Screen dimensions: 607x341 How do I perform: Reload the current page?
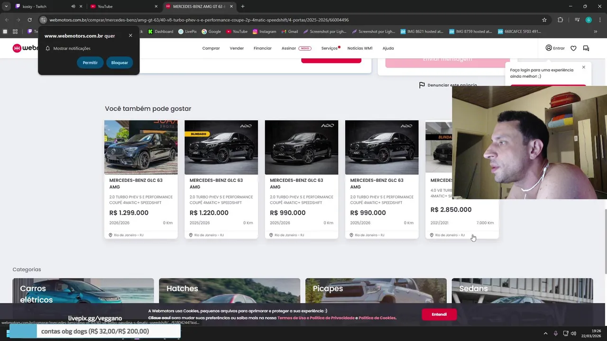coord(29,20)
